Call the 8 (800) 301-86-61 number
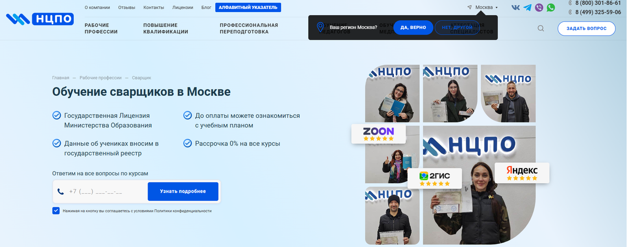The width and height of the screenshot is (628, 247). click(598, 3)
